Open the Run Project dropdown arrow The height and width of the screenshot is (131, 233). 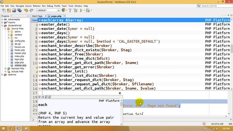pos(84,10)
